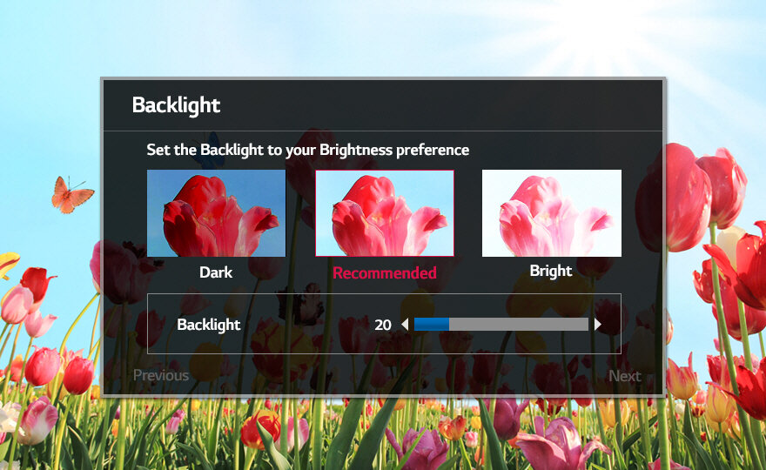
Task: Click the butterfly on the background wallpaper
Action: 72,195
